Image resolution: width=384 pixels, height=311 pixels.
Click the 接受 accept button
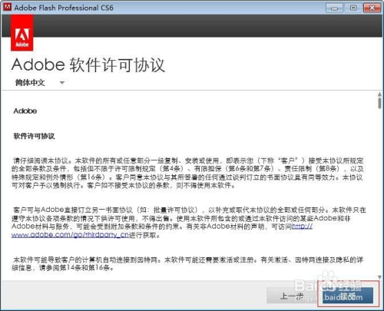click(x=347, y=296)
